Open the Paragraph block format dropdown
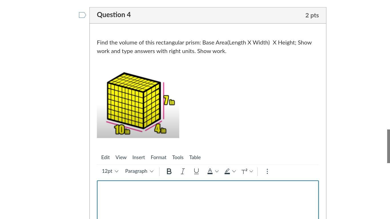 coord(139,171)
